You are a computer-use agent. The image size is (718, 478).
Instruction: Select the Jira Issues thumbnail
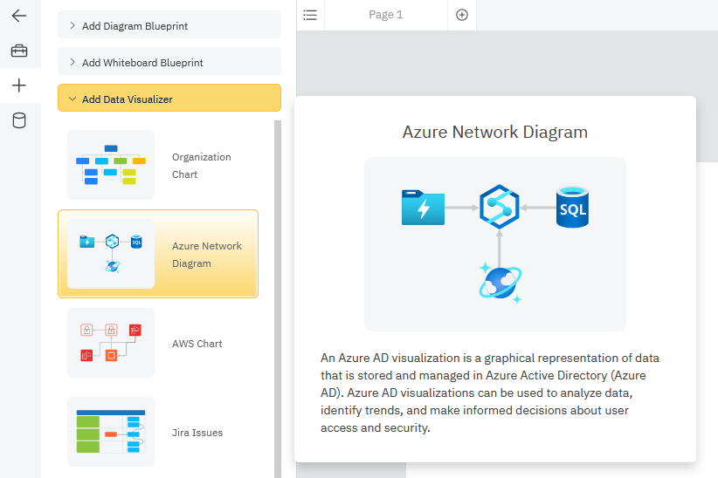point(111,432)
